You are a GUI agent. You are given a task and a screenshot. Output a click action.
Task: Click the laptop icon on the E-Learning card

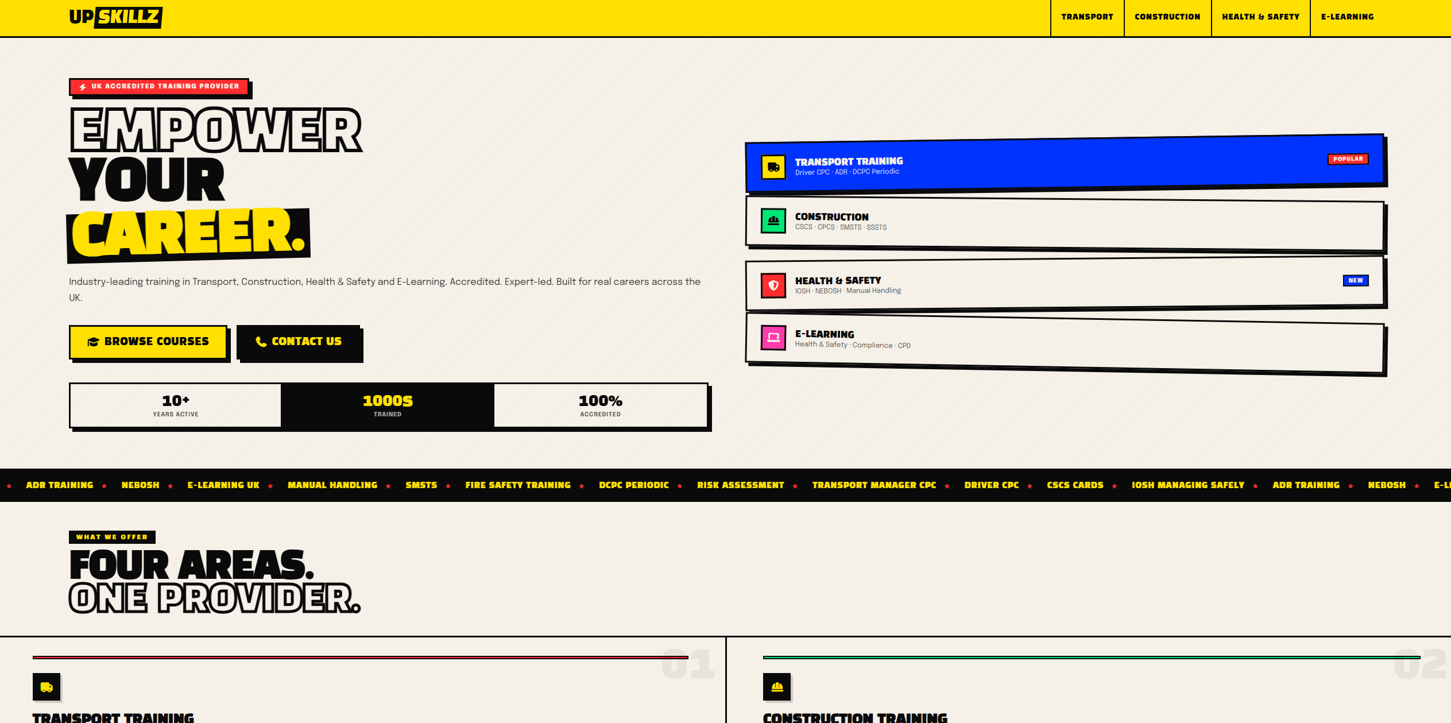click(773, 338)
